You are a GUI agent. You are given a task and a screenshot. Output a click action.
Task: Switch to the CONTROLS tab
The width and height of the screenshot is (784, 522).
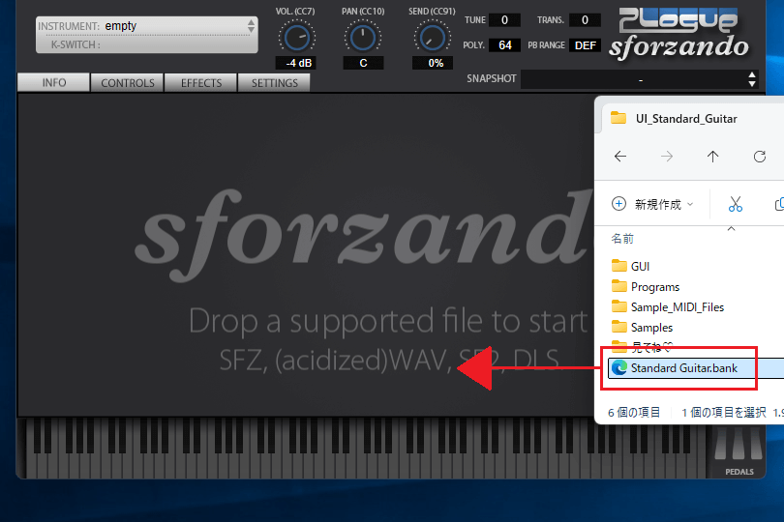[128, 83]
